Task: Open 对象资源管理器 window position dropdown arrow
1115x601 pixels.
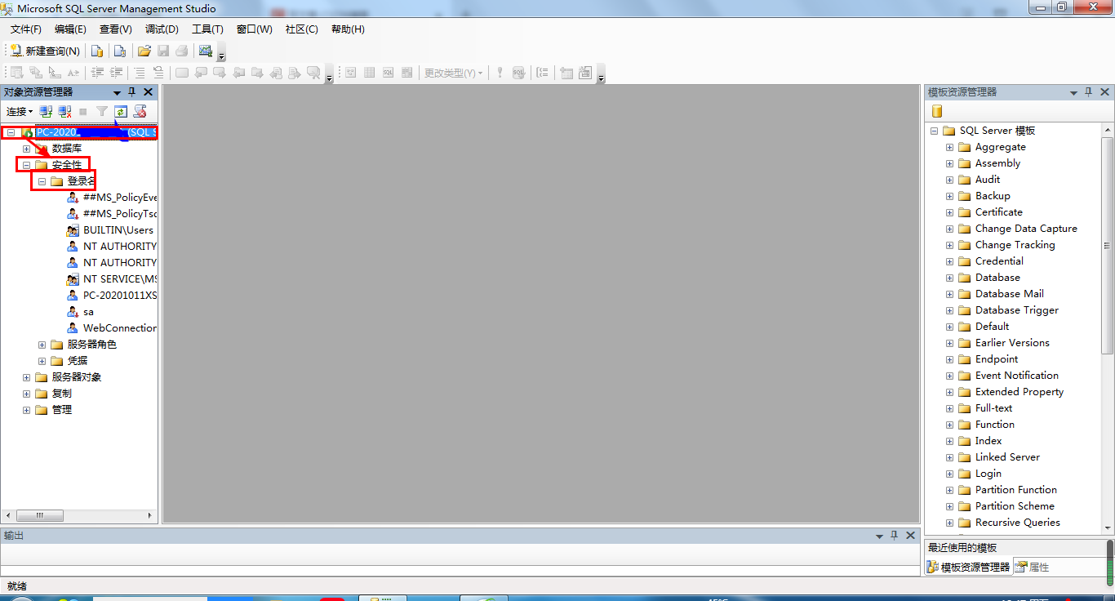Action: point(118,93)
